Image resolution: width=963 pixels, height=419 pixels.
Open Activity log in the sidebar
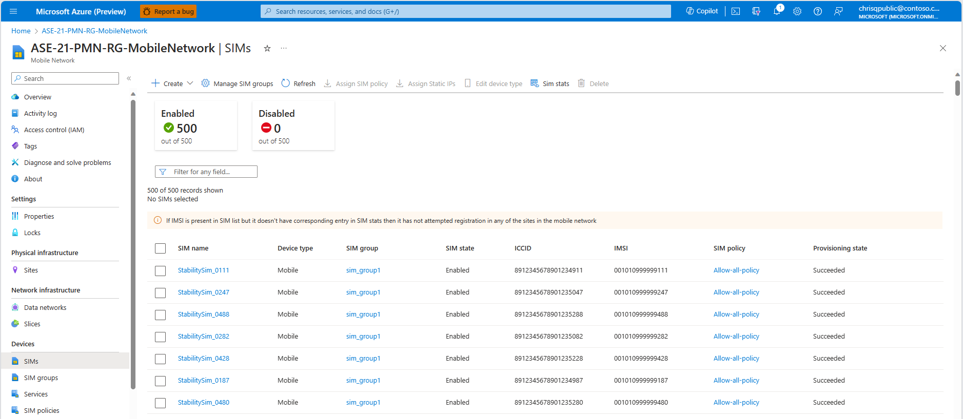40,113
